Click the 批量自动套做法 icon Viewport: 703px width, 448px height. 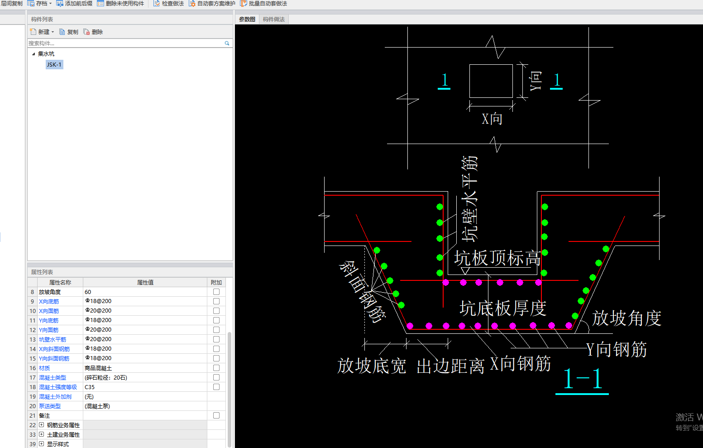coord(244,4)
